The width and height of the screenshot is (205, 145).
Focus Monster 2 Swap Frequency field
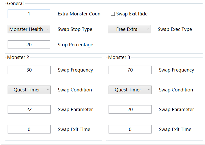(x=29, y=70)
